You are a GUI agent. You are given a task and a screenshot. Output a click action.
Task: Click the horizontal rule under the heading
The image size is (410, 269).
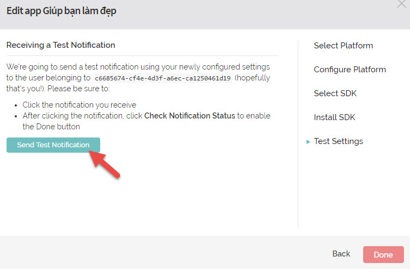(x=142, y=55)
